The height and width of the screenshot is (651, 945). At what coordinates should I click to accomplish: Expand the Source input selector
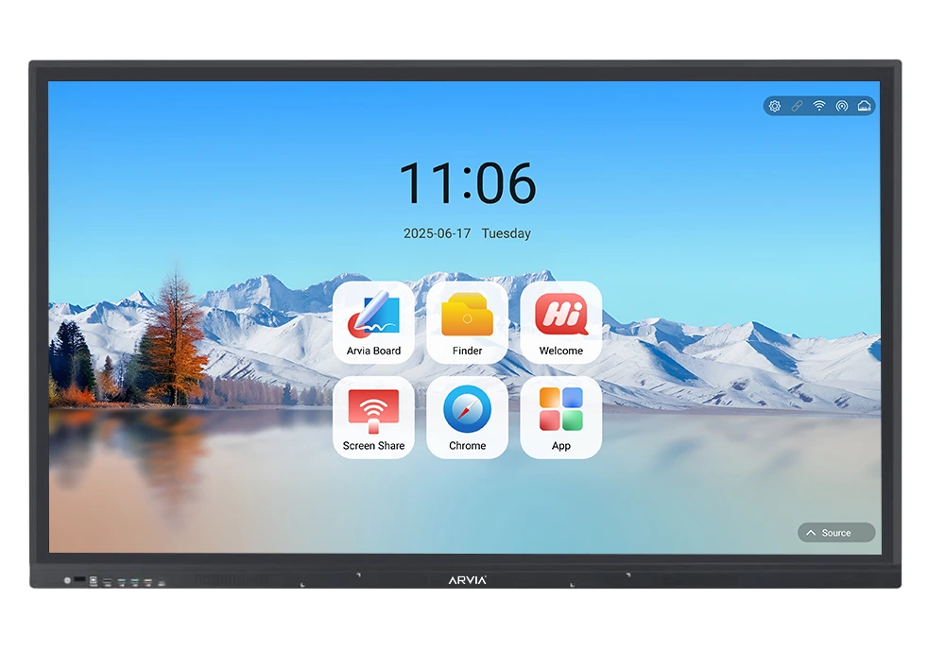(836, 533)
